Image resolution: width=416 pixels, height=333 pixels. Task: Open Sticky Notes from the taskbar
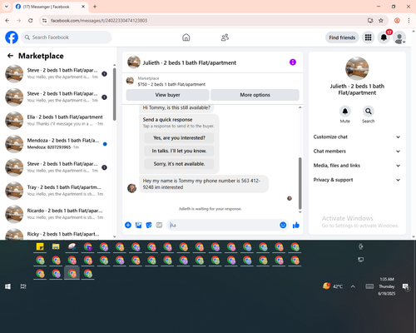(40, 246)
